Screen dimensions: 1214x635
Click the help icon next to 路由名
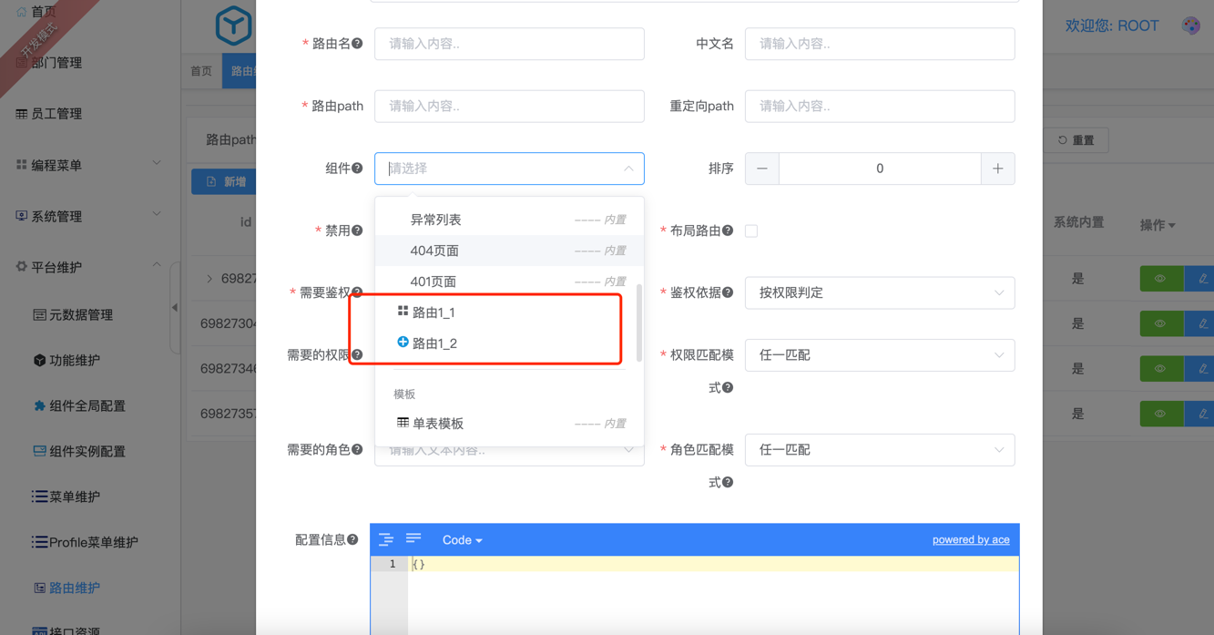(x=357, y=44)
